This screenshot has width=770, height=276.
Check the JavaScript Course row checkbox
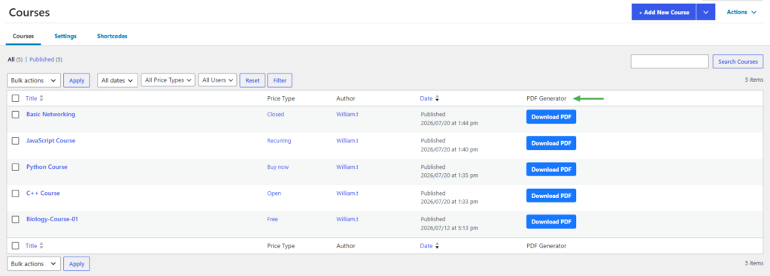16,141
